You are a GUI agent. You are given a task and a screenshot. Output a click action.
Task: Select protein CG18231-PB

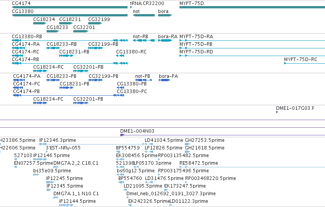pos(66,88)
